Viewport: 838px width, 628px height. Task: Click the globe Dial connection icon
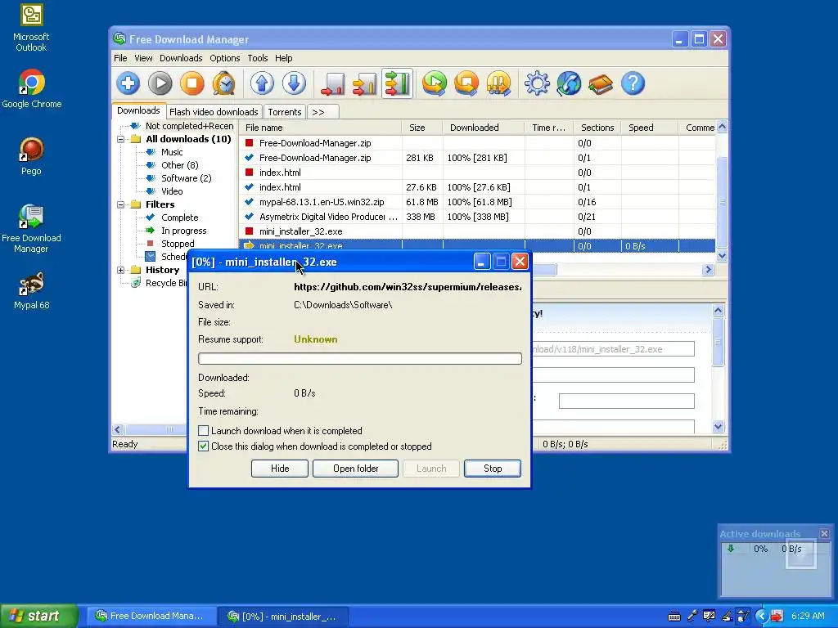point(569,84)
